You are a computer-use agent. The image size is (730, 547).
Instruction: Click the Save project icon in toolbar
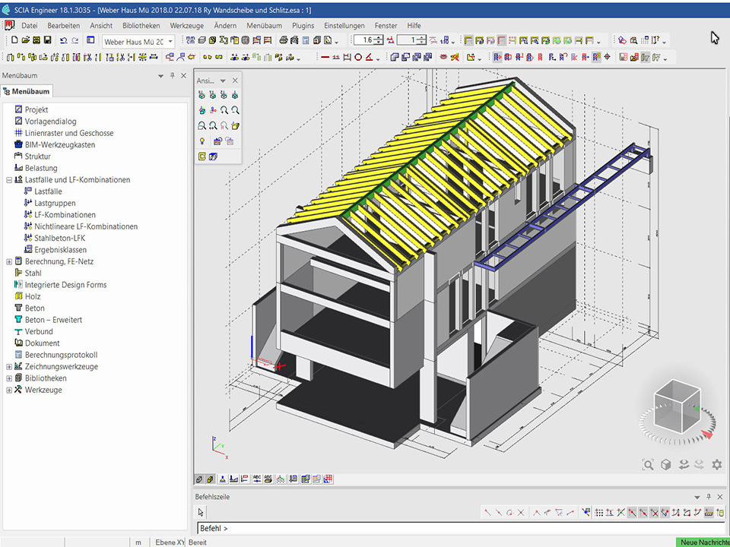[x=48, y=40]
